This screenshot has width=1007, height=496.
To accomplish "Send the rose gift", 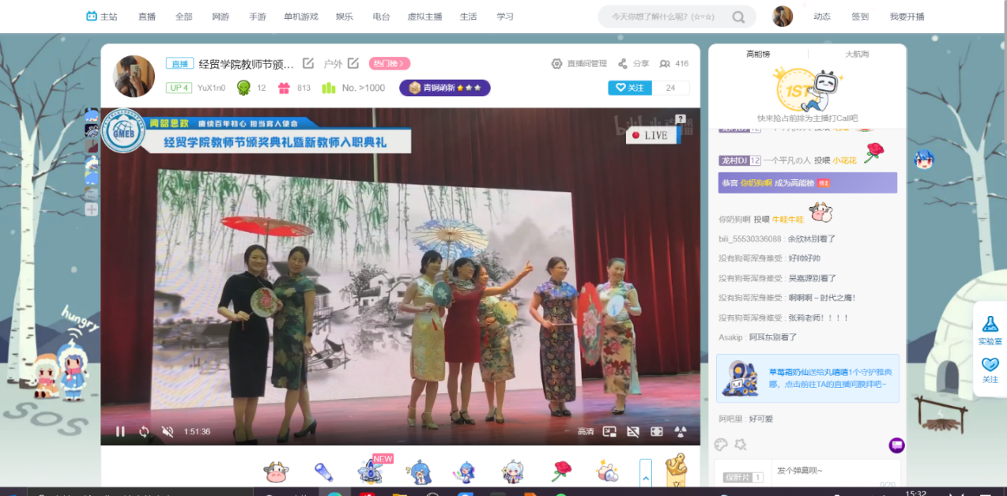I will pyautogui.click(x=560, y=472).
